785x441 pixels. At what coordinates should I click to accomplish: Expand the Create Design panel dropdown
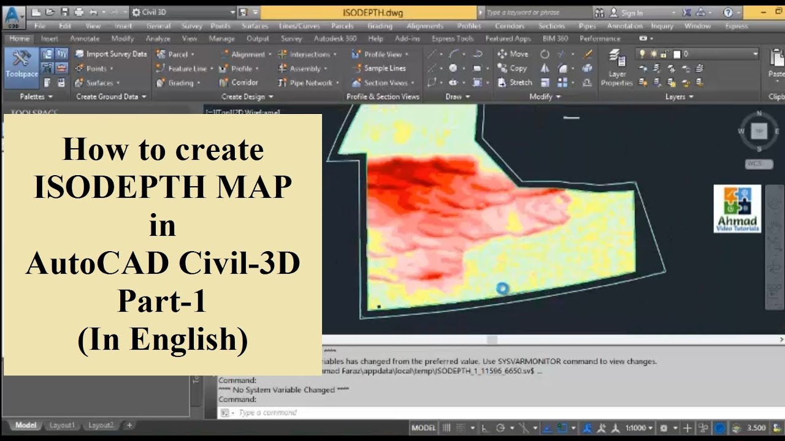point(247,96)
